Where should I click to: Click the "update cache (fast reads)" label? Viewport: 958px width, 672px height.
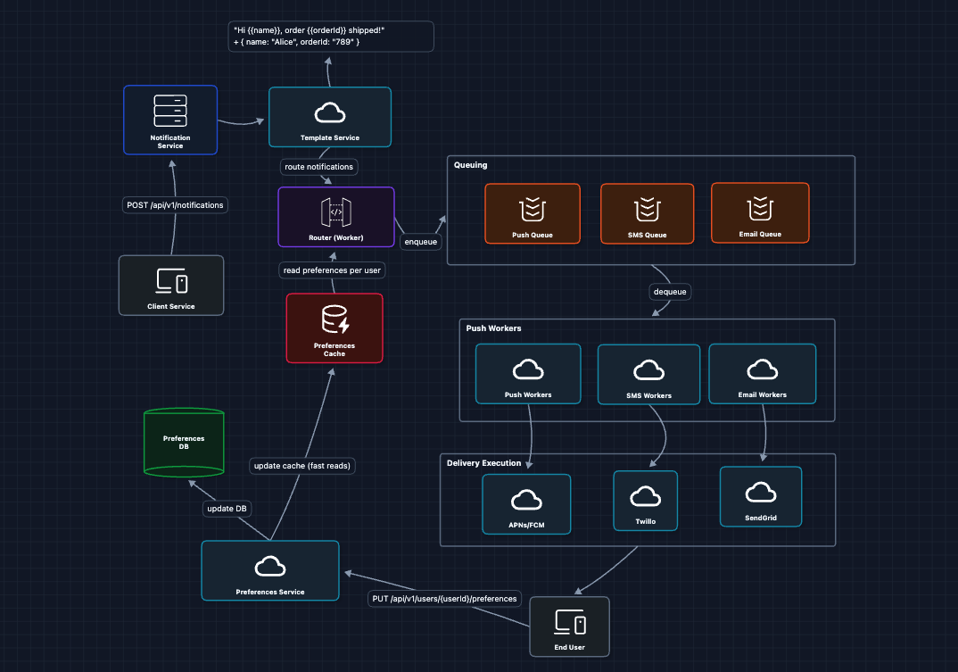(x=301, y=465)
